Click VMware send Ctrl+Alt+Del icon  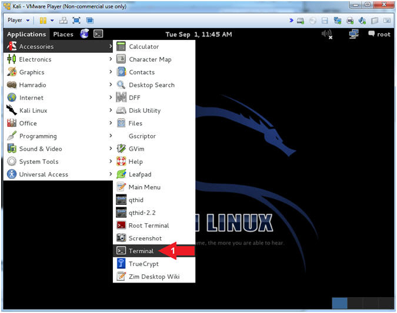[x=64, y=20]
